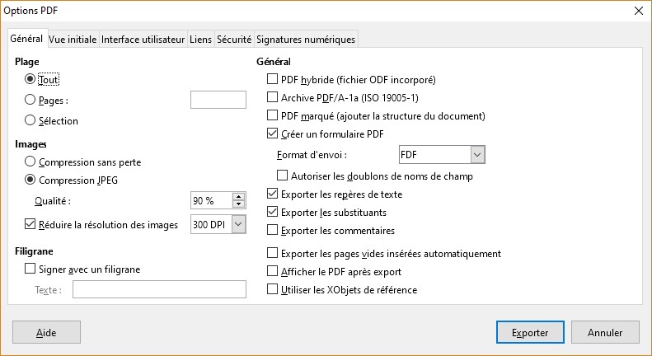Open help with the Aide button
Image resolution: width=652 pixels, height=356 pixels.
(x=46, y=333)
